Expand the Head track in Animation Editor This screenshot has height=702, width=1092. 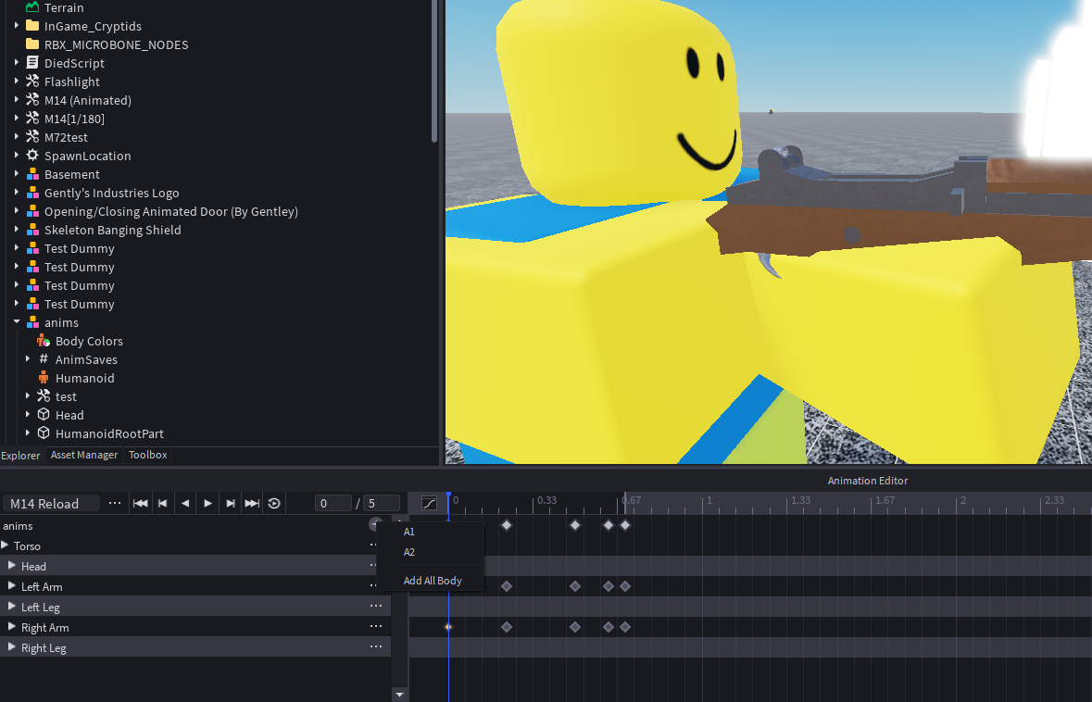[x=12, y=566]
